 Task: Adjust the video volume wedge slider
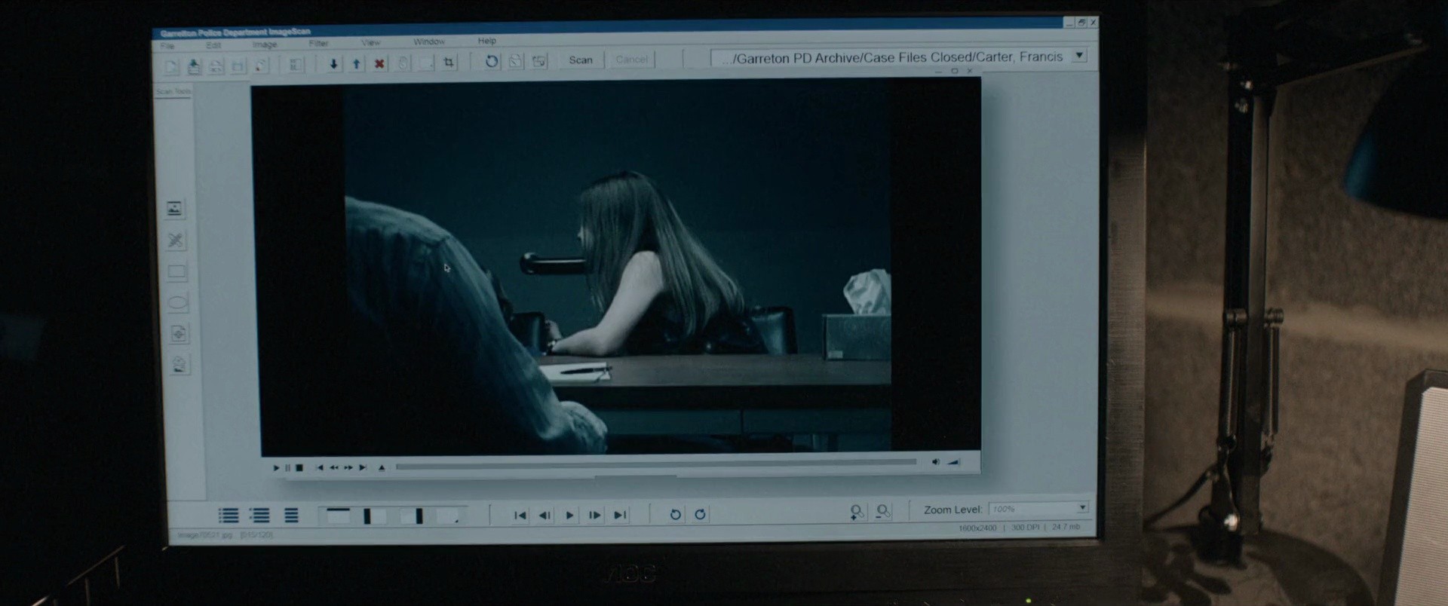(954, 462)
